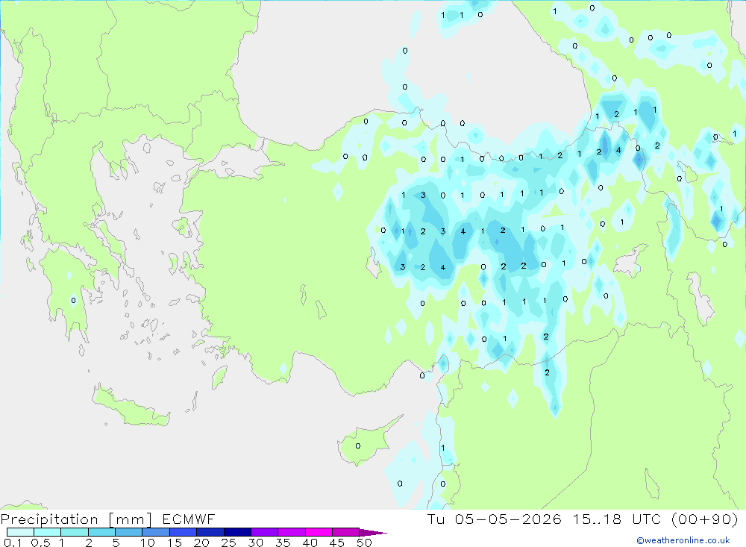Click the 0 value on the Greek Peloponnese

pyautogui.click(x=73, y=301)
